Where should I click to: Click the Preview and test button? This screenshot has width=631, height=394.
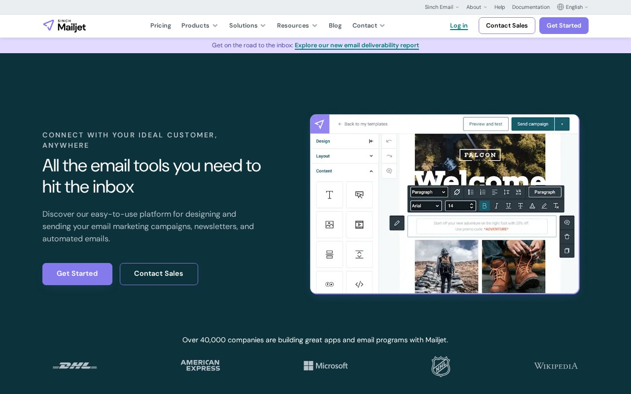(x=486, y=124)
